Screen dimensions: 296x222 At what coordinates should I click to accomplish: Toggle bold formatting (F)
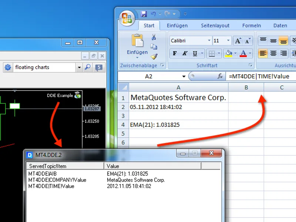point(175,53)
